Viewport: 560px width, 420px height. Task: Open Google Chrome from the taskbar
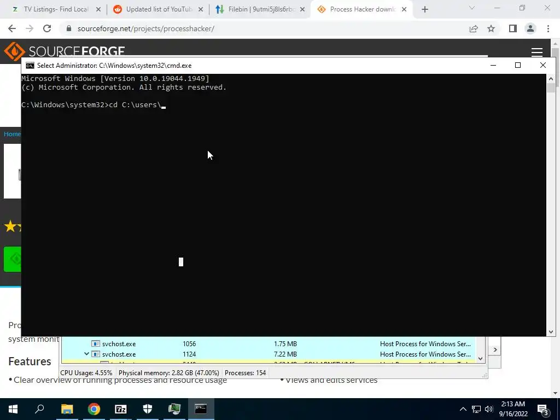pos(94,409)
